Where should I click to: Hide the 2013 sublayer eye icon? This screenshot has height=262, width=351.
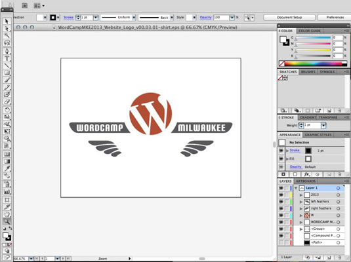pyautogui.click(x=281, y=195)
